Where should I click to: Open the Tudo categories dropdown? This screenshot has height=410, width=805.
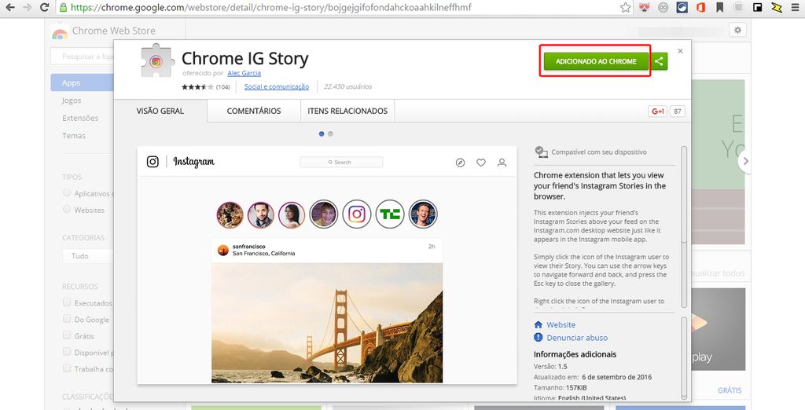pyautogui.click(x=88, y=255)
